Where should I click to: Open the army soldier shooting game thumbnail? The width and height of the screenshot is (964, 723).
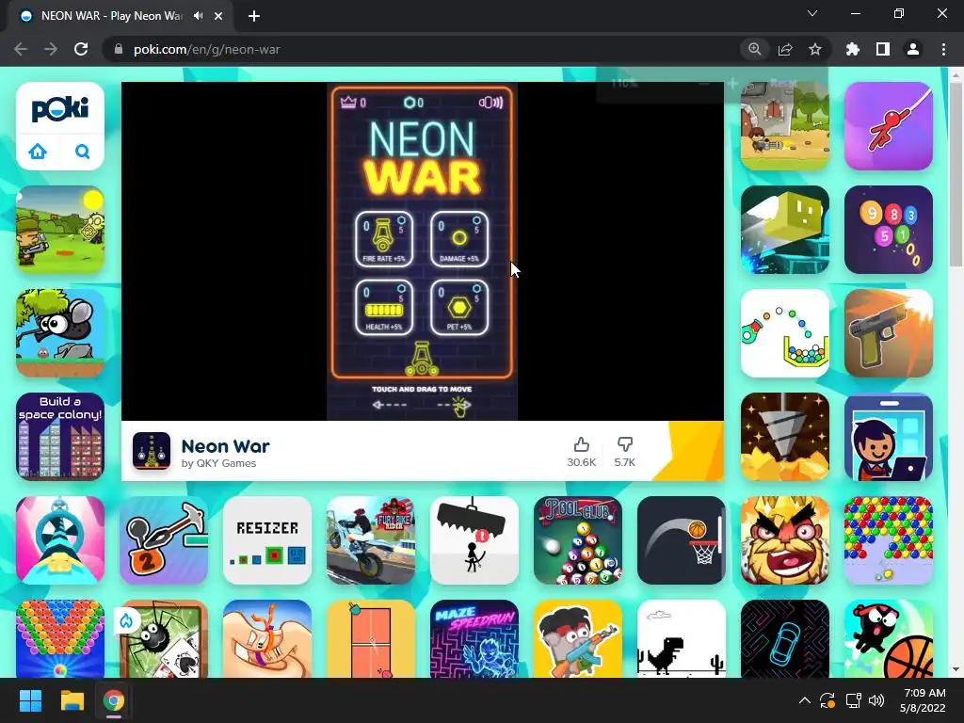coord(60,230)
